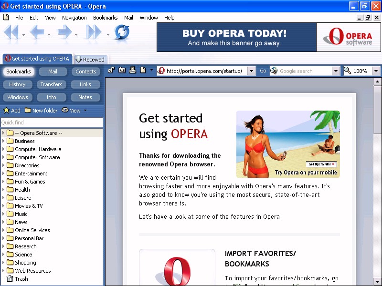Go back with the Back arrow
The height and width of the screenshot is (286, 382).
point(37,32)
